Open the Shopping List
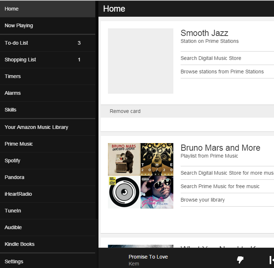274x268 pixels. tap(48, 60)
